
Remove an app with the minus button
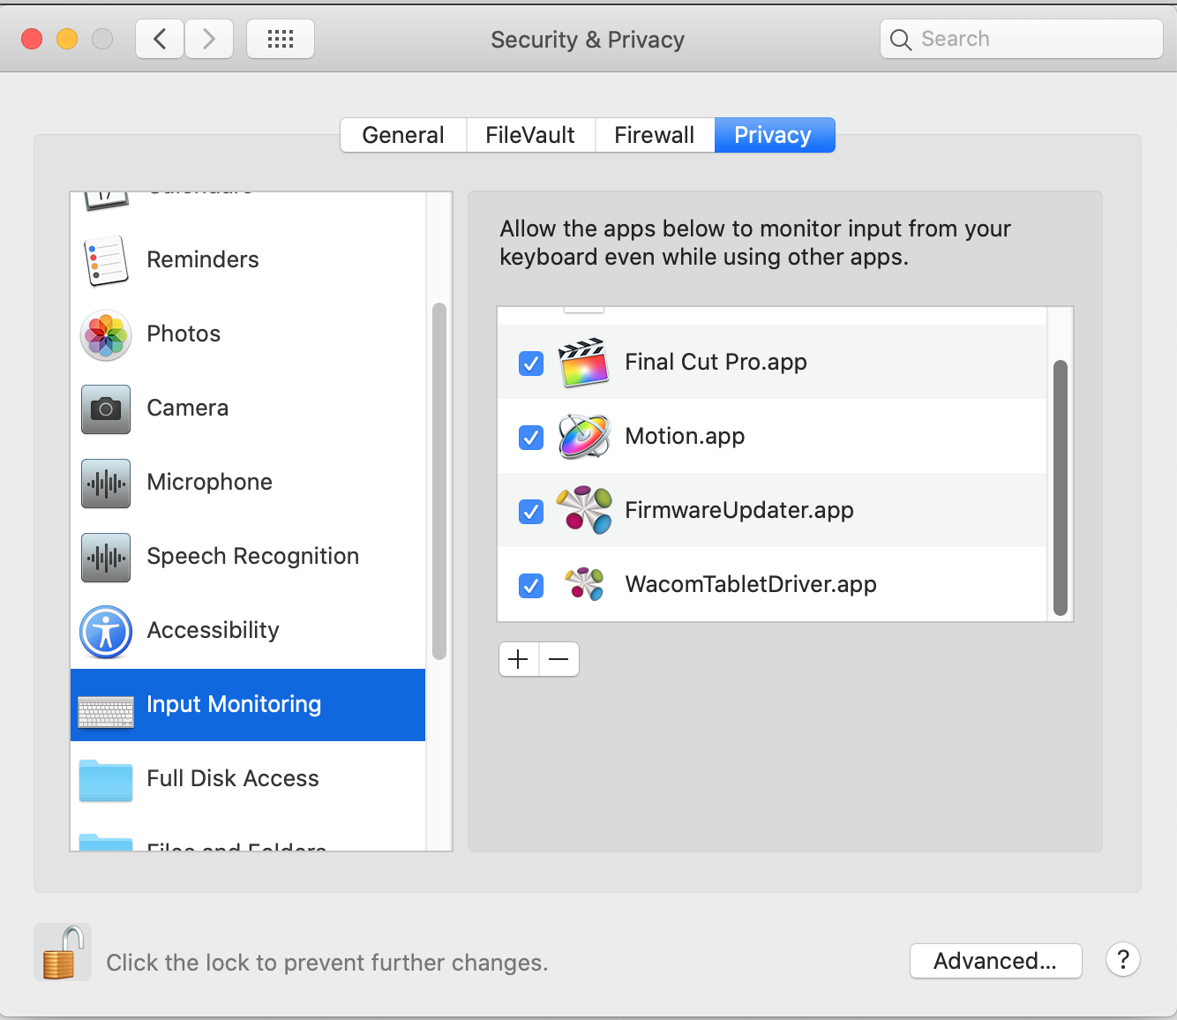[x=559, y=659]
